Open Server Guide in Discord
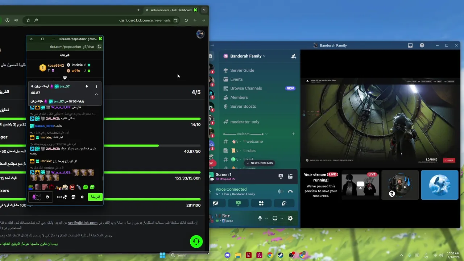The width and height of the screenshot is (464, 261). point(242,70)
